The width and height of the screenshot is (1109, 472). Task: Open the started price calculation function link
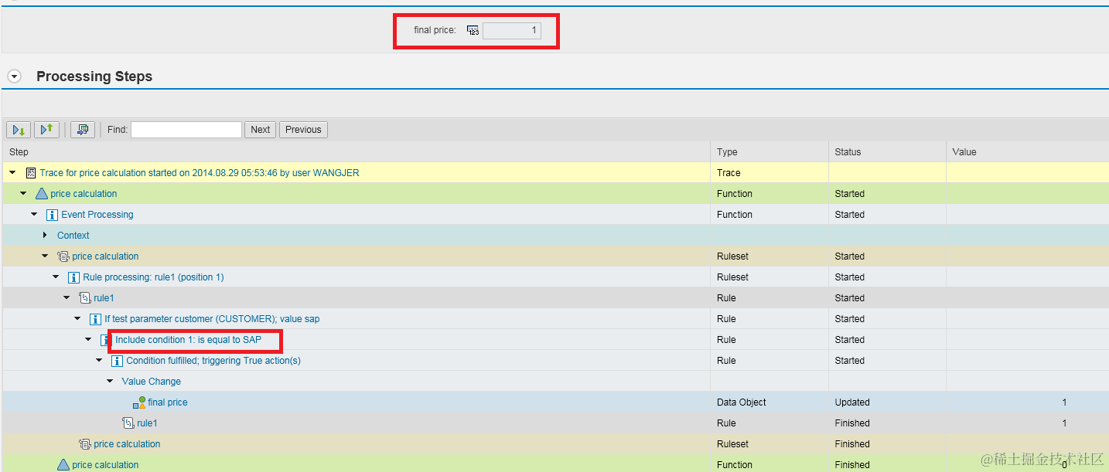pos(84,194)
